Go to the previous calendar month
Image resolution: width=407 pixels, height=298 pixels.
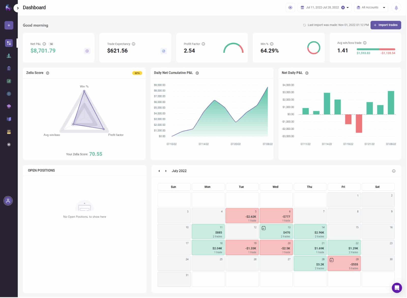(x=159, y=171)
